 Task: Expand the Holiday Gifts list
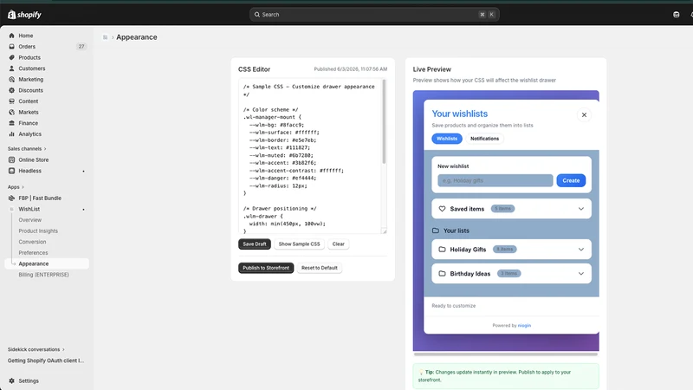[580, 250]
